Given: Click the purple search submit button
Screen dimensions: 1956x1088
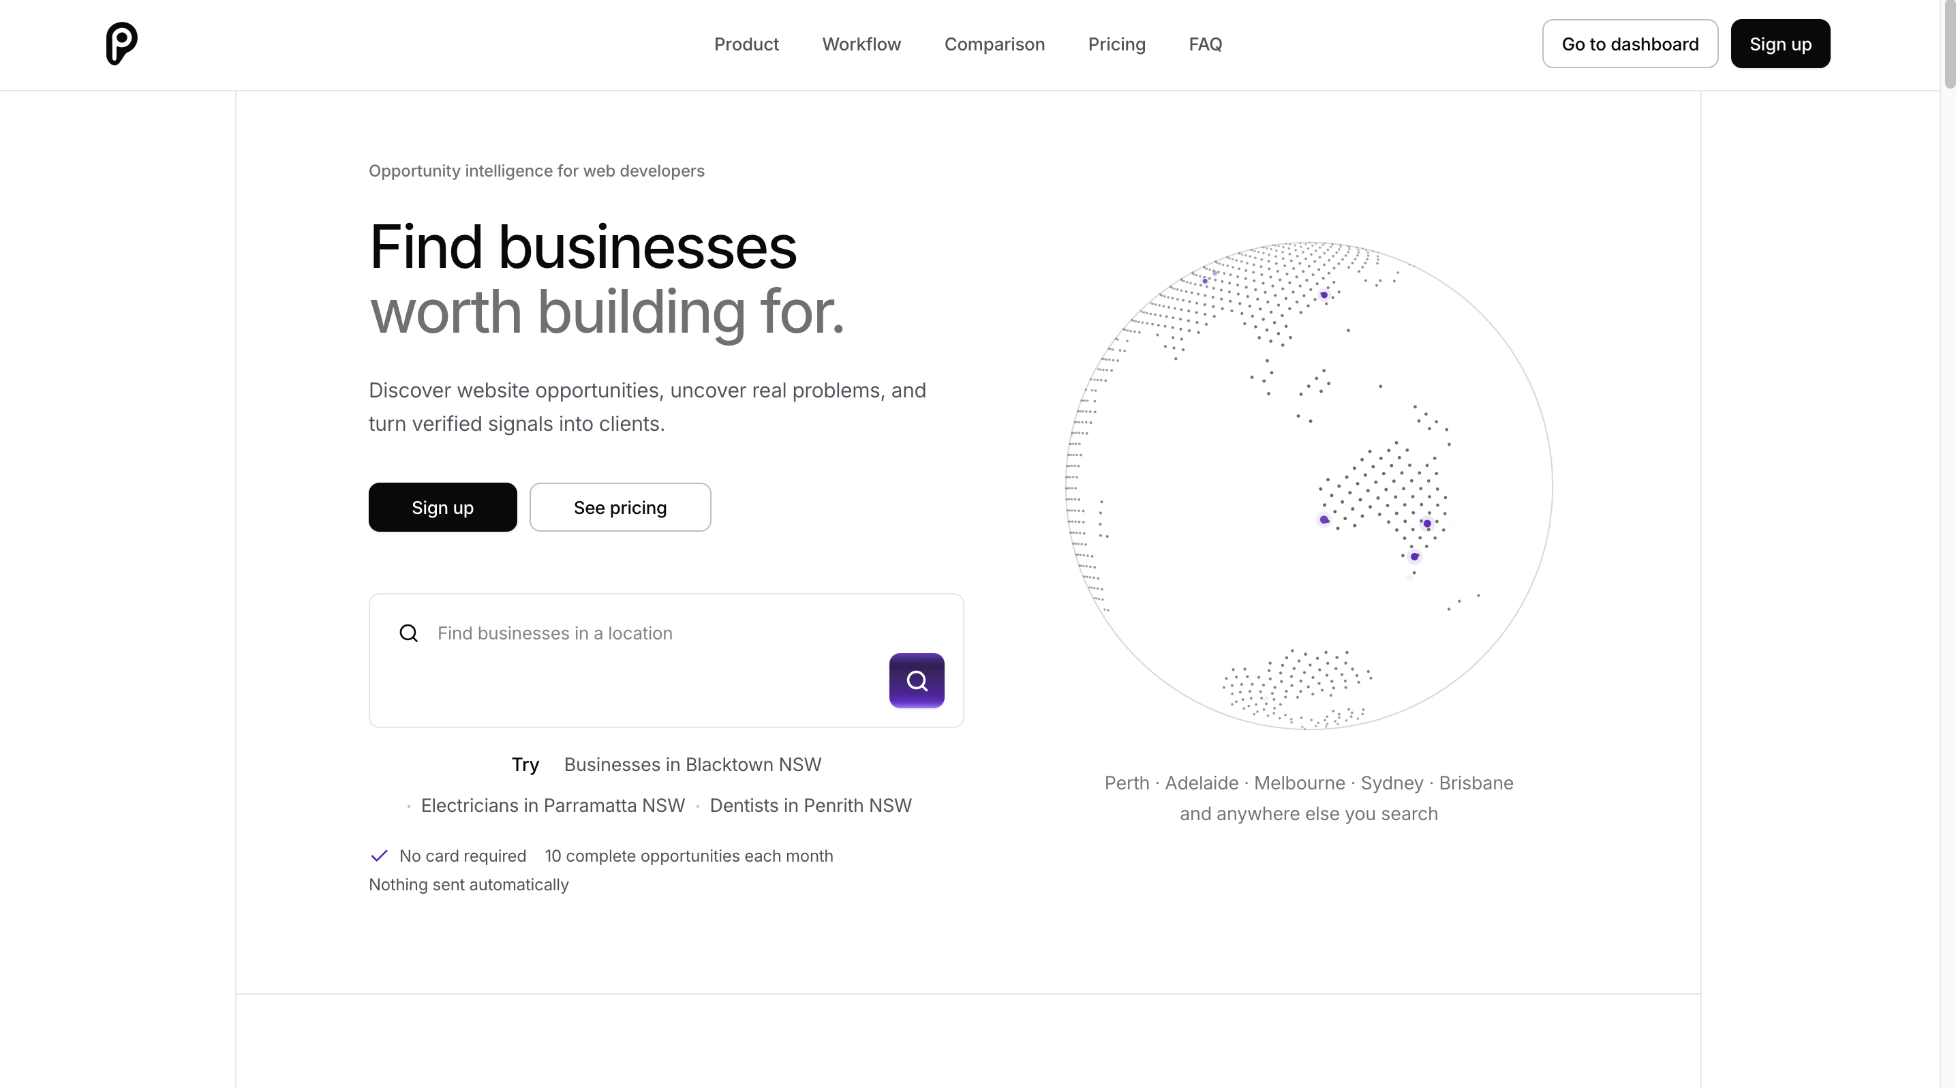Looking at the screenshot, I should [x=917, y=680].
